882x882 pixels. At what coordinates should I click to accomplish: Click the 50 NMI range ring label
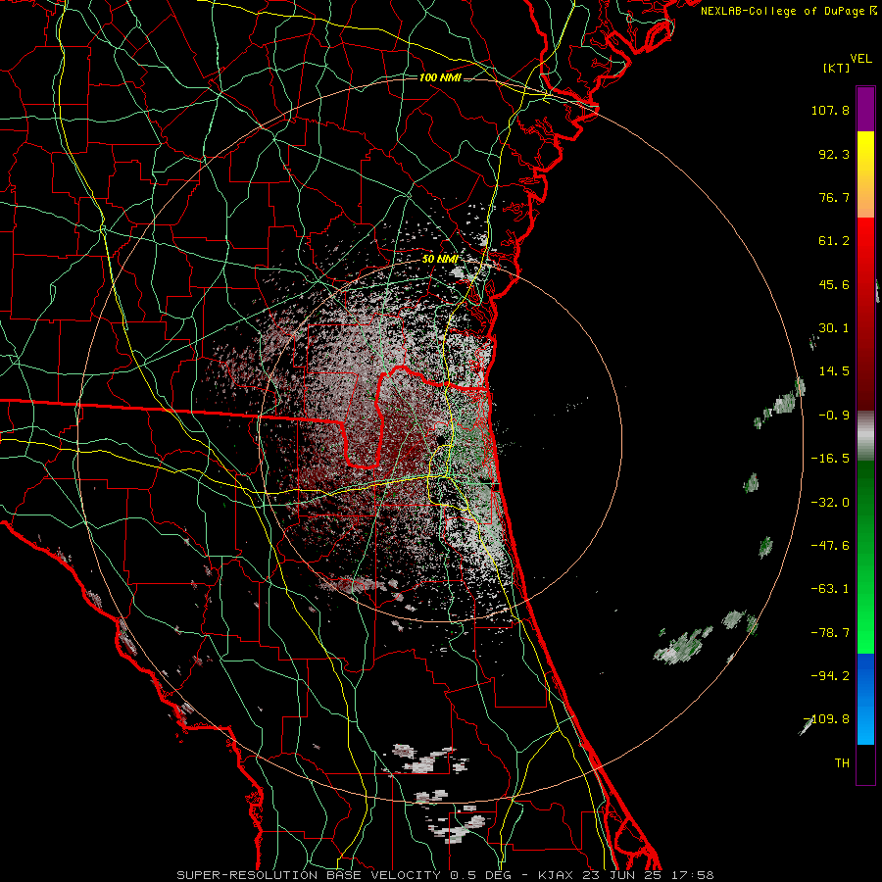pos(440,260)
